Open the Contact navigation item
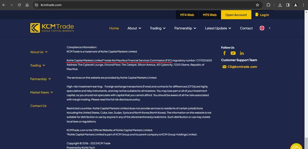308x149 pixels. tap(246, 28)
